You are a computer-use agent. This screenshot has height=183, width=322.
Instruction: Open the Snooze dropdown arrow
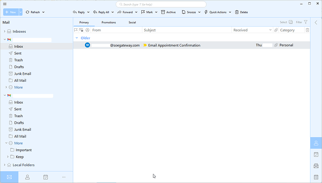(x=199, y=12)
